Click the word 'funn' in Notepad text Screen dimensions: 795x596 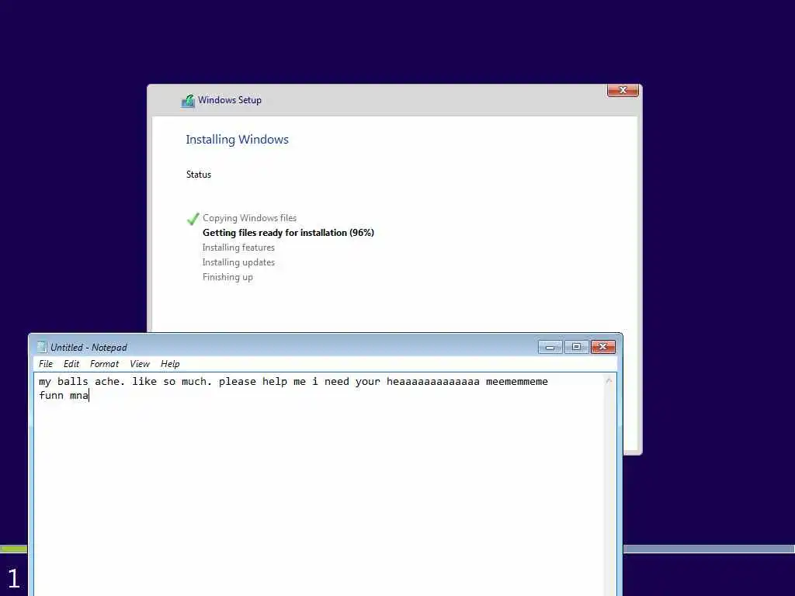[x=51, y=395]
